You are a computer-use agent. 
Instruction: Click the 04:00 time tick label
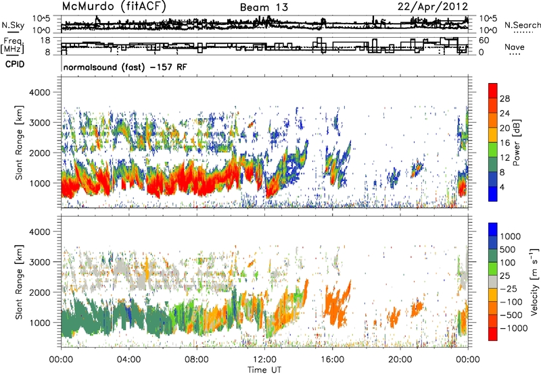point(128,360)
